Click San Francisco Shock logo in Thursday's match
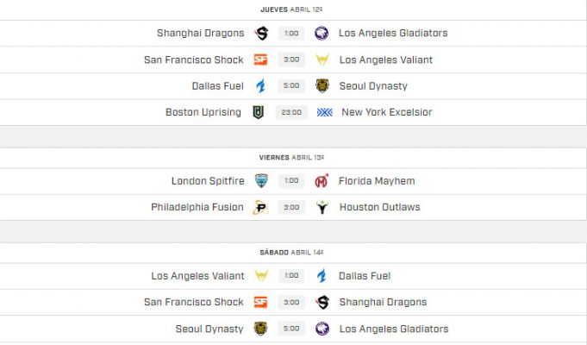 (260, 60)
